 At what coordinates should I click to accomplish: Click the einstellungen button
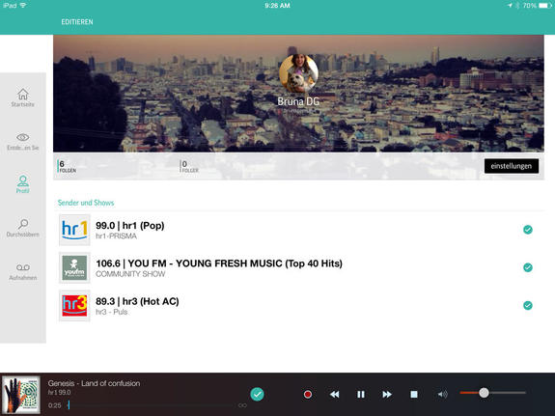coord(512,166)
